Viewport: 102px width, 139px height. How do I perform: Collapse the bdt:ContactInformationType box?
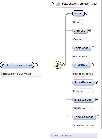(x=52, y=4)
